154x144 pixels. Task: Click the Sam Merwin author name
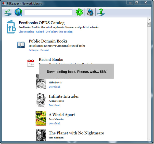(56, 119)
